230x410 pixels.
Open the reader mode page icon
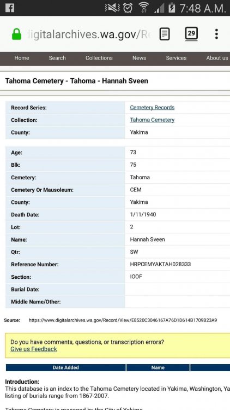click(x=165, y=34)
